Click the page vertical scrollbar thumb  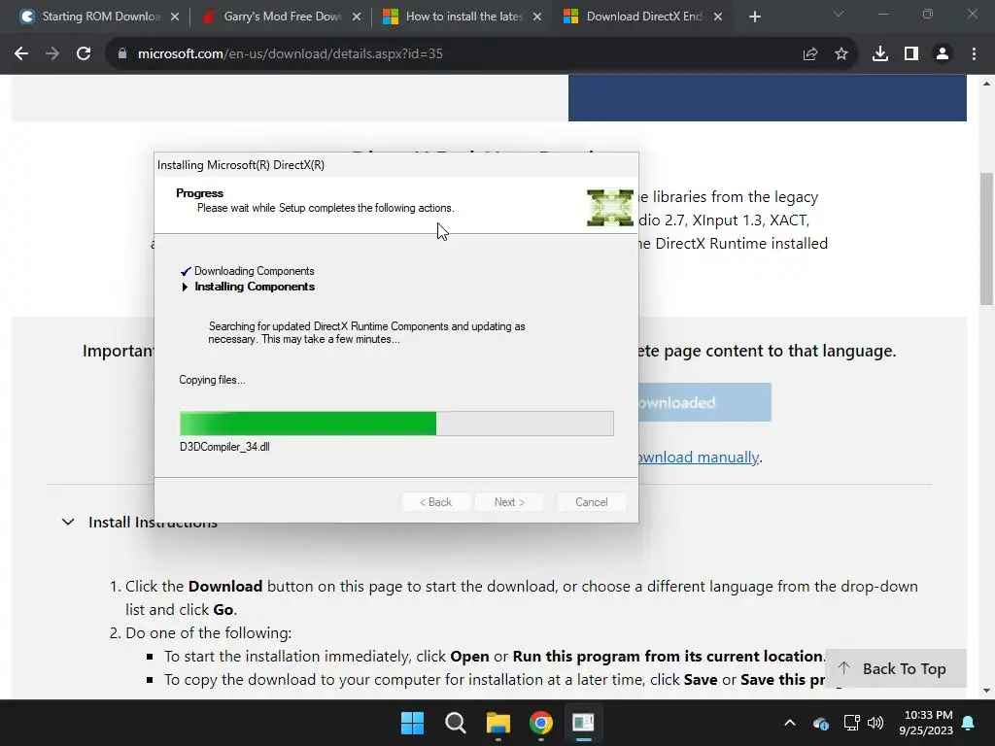(x=987, y=238)
